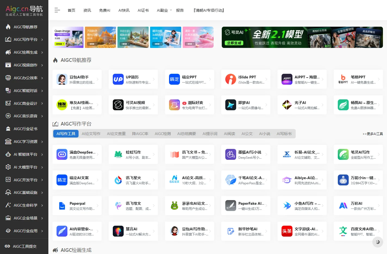
Task: Click the 潮际好麦 gradient icon
Action: point(174,105)
